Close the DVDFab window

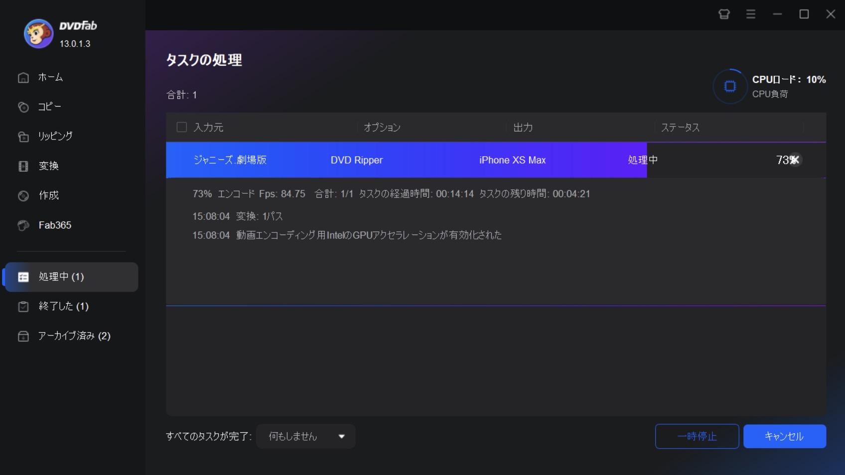[831, 14]
